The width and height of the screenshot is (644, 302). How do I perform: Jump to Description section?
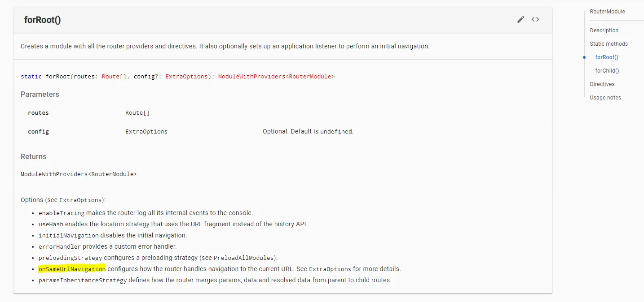[604, 30]
